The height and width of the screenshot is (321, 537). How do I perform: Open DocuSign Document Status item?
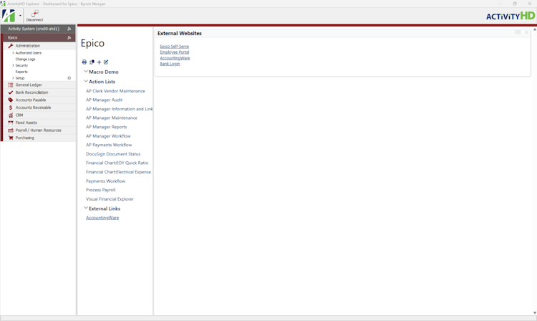(113, 154)
